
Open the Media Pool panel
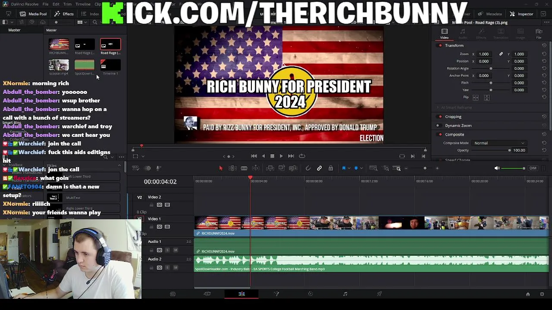(33, 14)
